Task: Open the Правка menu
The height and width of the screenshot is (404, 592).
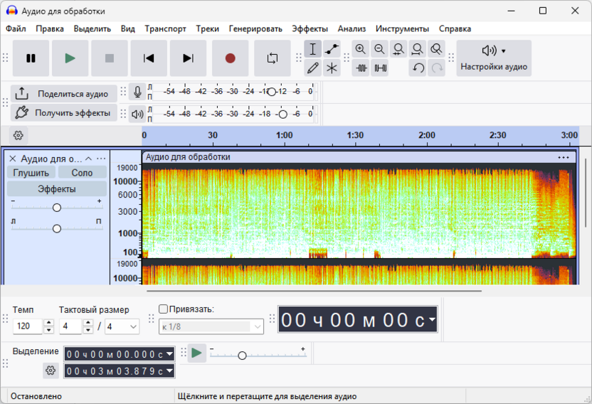Action: 50,28
